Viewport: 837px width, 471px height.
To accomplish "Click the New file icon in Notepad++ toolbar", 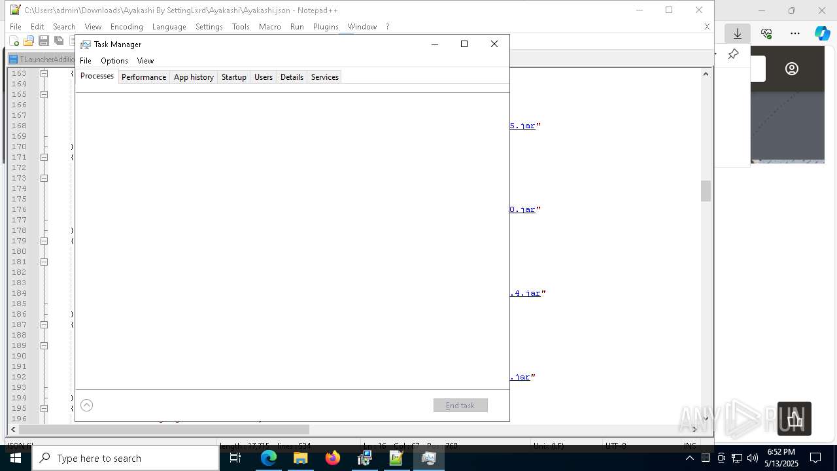I will point(14,41).
